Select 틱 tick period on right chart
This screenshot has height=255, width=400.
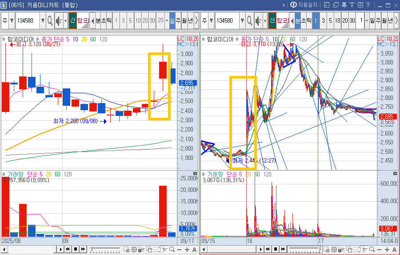pyautogui.click(x=309, y=20)
